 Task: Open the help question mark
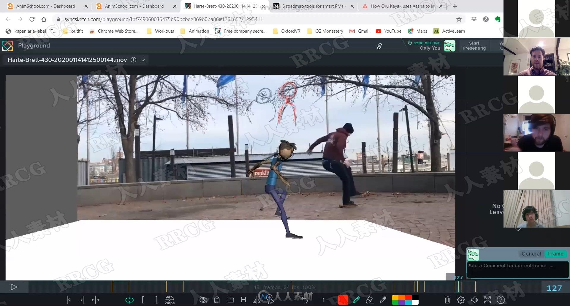coord(501,300)
